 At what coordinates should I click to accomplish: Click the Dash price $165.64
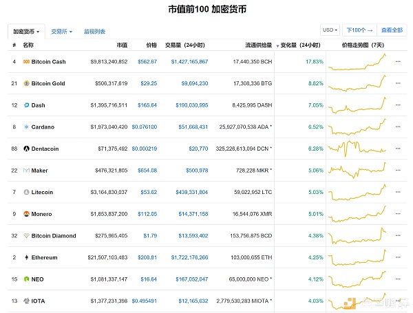147,105
